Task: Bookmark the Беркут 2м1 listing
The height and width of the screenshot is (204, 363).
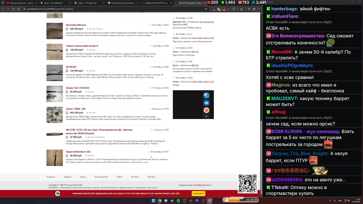Action: pos(67,92)
